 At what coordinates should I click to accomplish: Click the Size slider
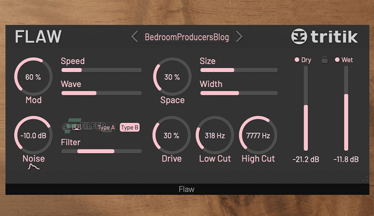[239, 70]
